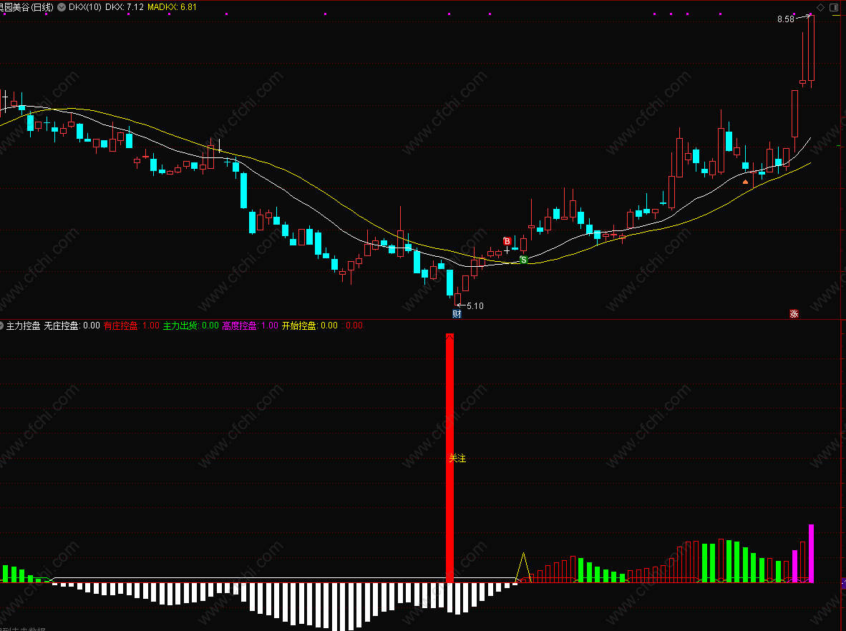The height and width of the screenshot is (631, 846).
Task: Click the yellow 开始控盘: 0.00 readout
Action: coord(310,326)
